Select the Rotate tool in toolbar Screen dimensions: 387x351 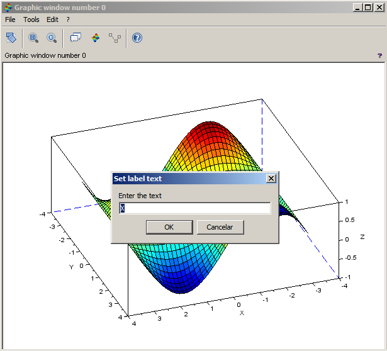click(11, 38)
